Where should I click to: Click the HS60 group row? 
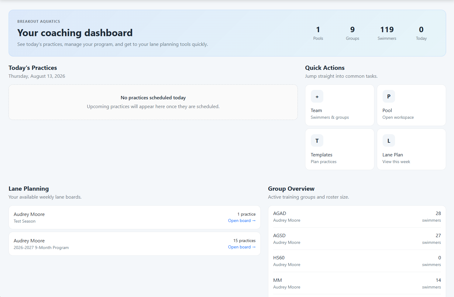tap(357, 261)
